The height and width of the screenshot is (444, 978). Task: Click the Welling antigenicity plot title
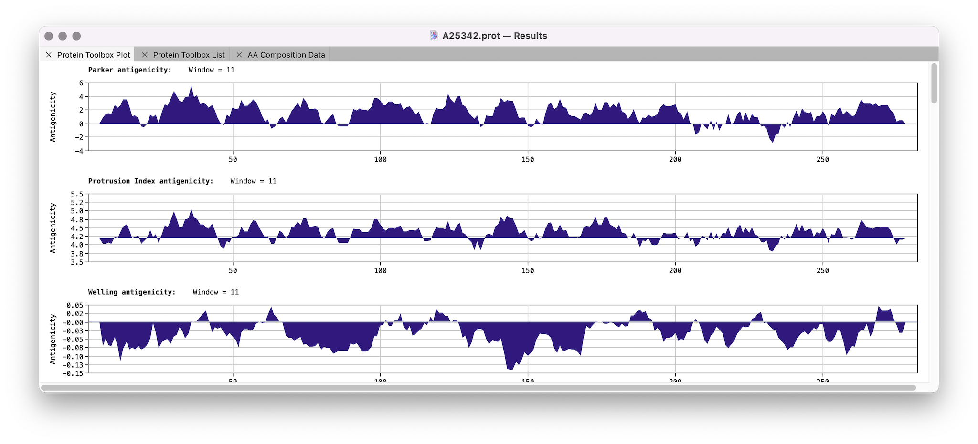click(x=132, y=292)
